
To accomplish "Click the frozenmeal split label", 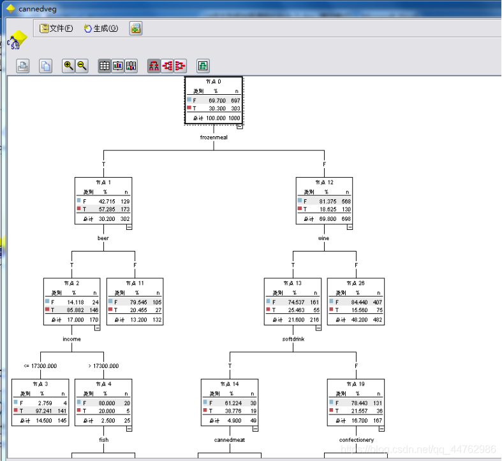I will [x=214, y=138].
